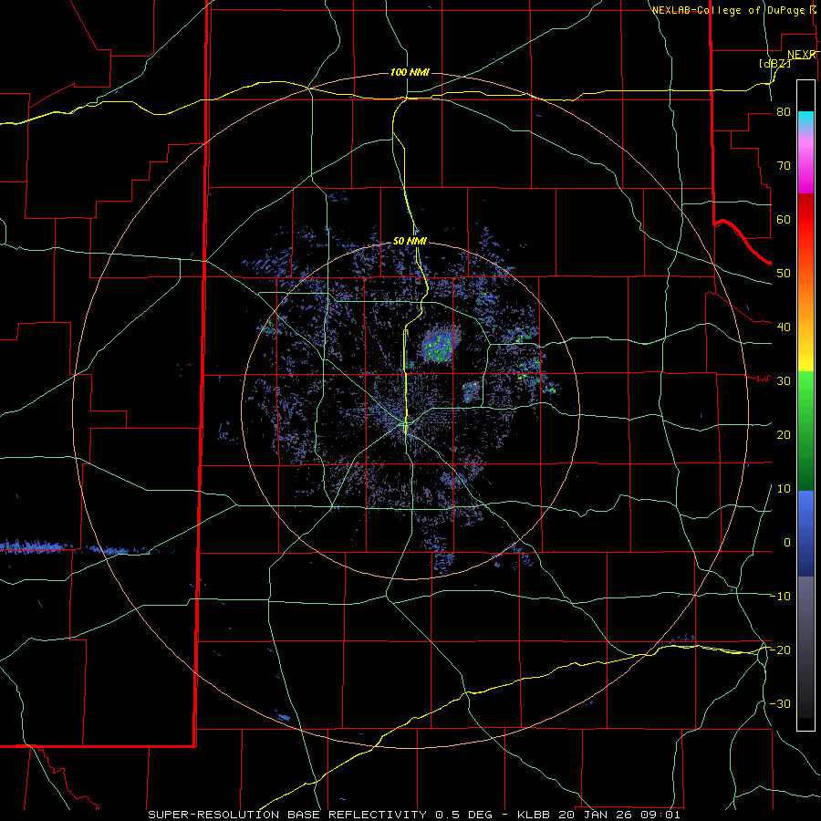Click the radar site at the road hub
Screen dimensions: 821x821
tap(405, 423)
